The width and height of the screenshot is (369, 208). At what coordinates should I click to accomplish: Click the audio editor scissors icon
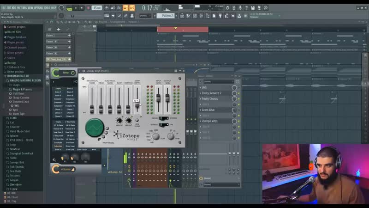coord(234,8)
